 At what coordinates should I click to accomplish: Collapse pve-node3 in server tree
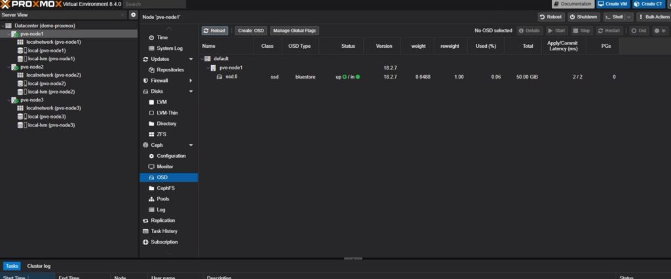9,100
